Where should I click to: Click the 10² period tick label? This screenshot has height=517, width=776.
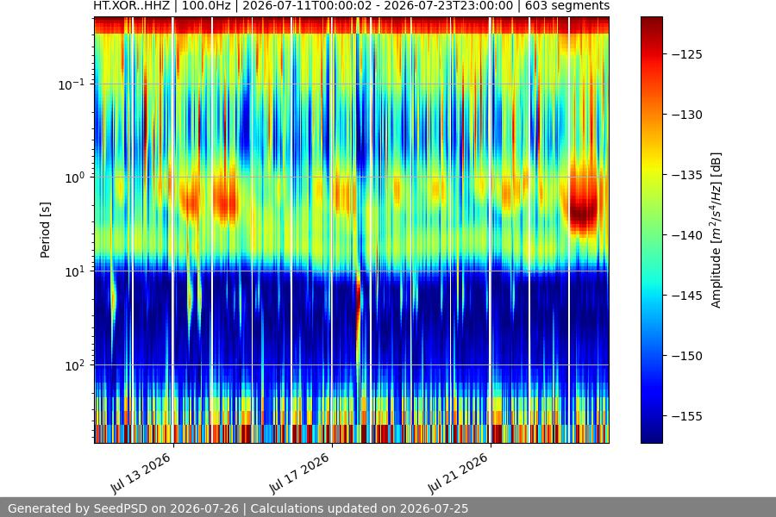[x=74, y=365]
